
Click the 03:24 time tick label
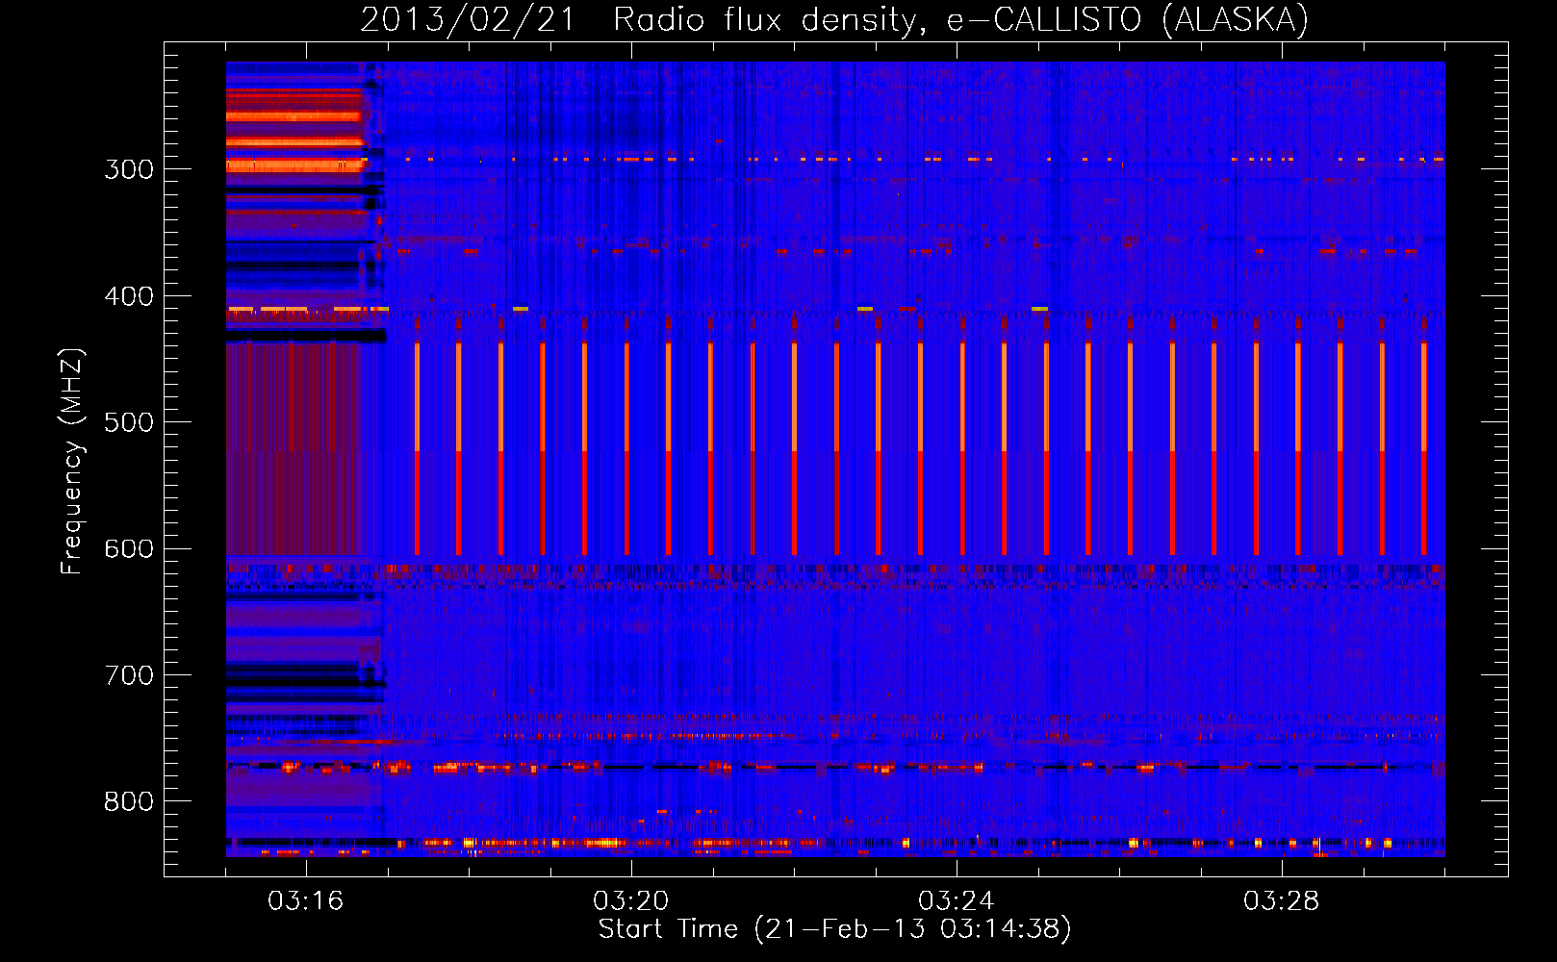click(x=957, y=901)
